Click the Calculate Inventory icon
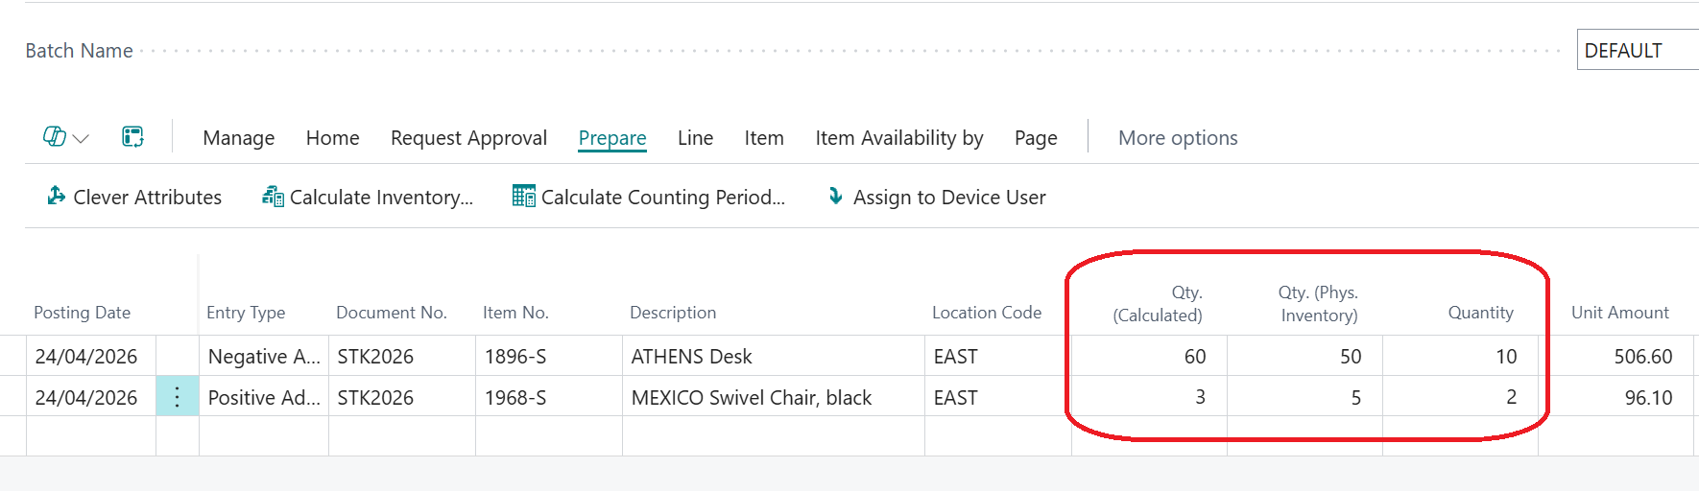The image size is (1699, 491). (x=273, y=197)
